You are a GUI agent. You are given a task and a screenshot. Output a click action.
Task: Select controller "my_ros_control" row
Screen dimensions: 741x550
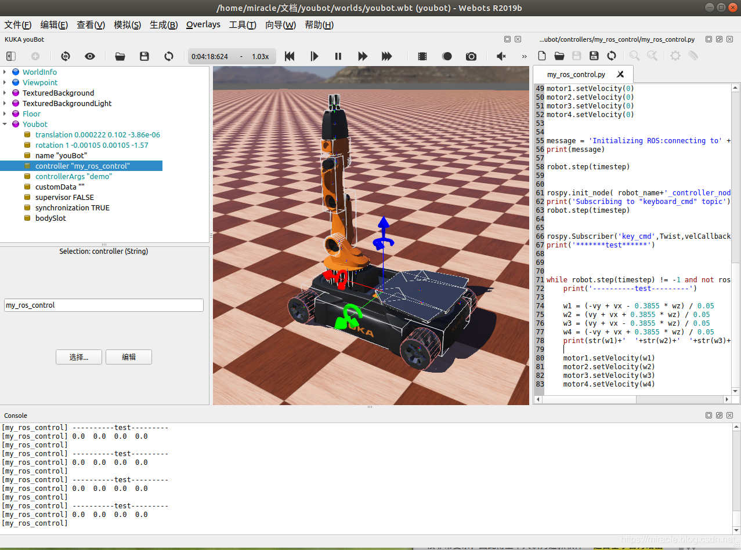tap(81, 166)
